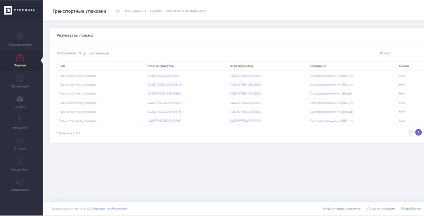Click the Меридиан logo icon

click(x=8, y=10)
